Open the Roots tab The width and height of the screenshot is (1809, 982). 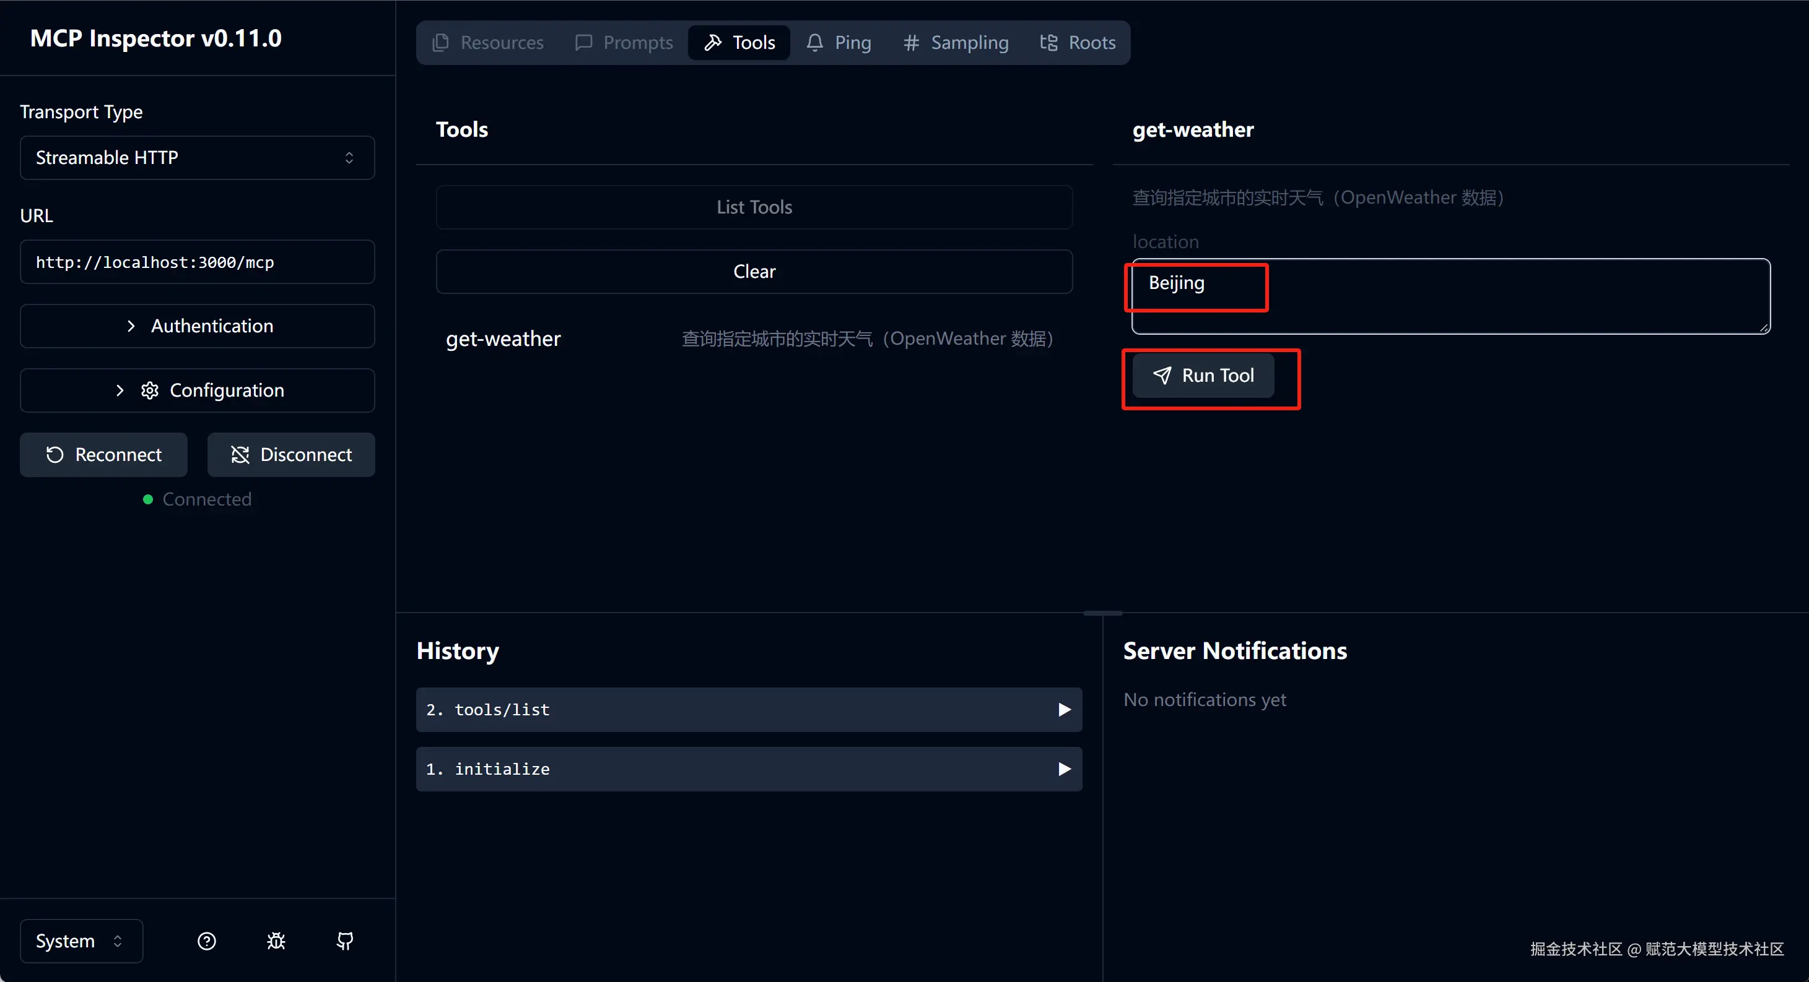point(1078,43)
